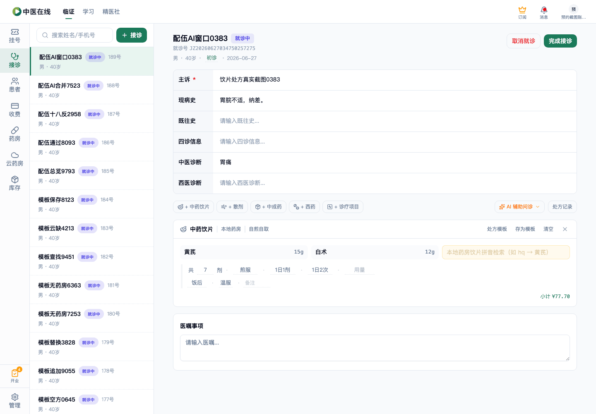Click the 既往史 input field

pos(395,121)
